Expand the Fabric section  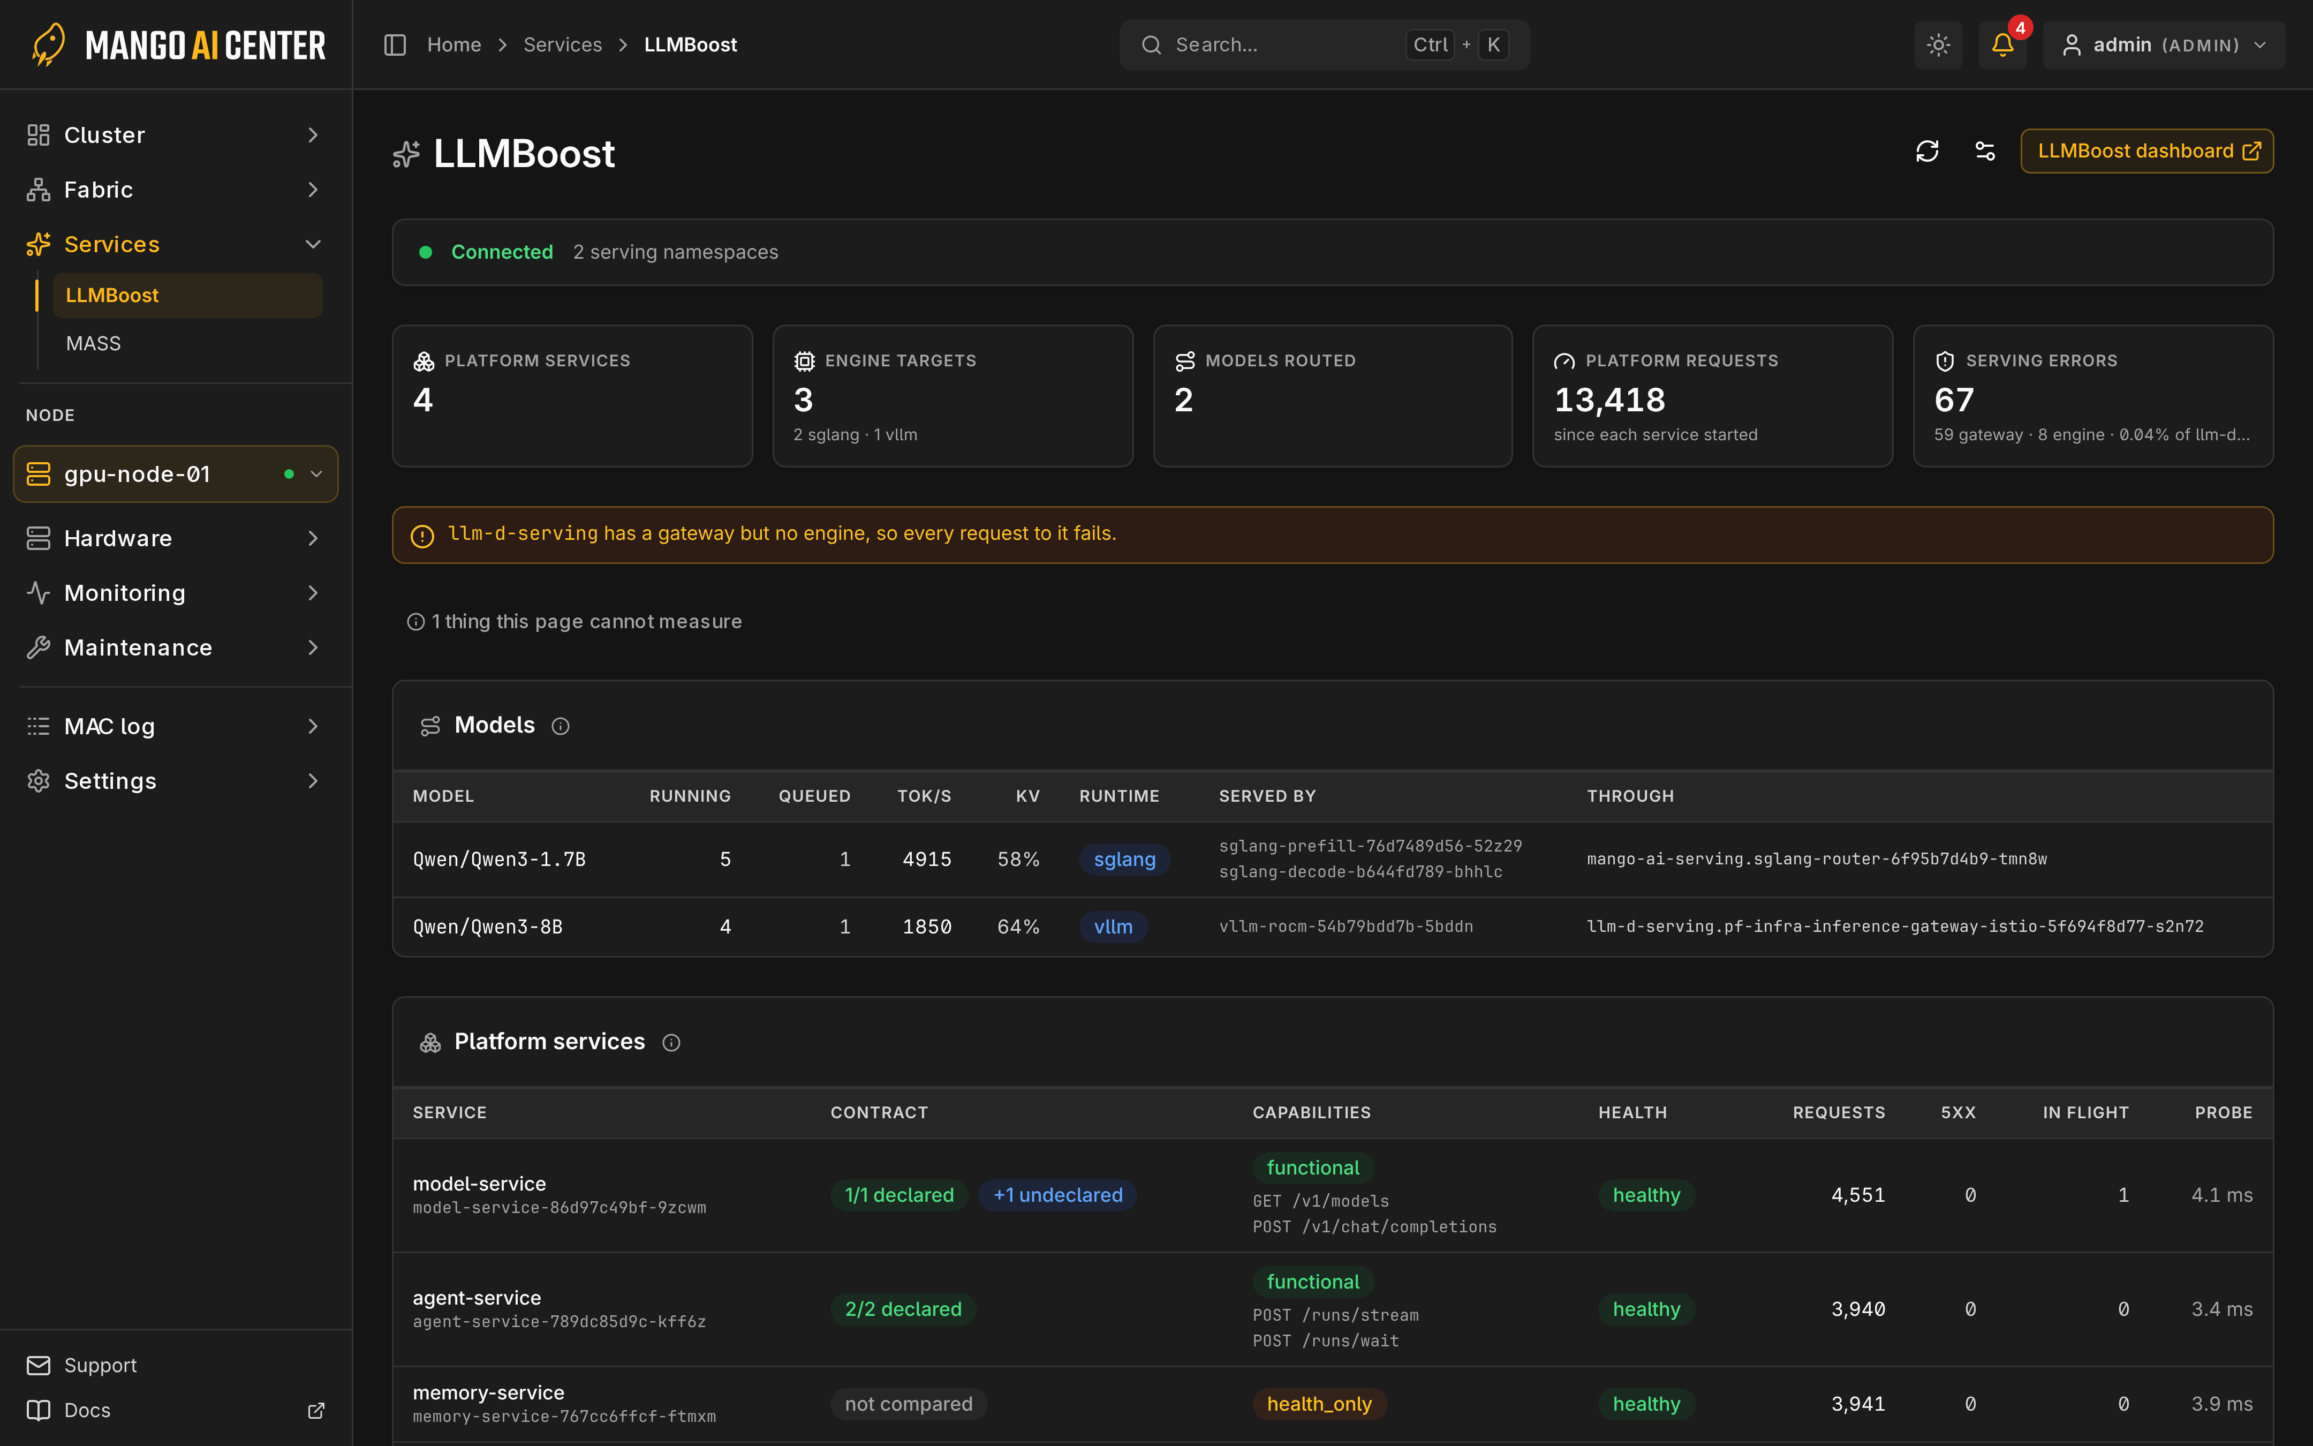point(176,190)
